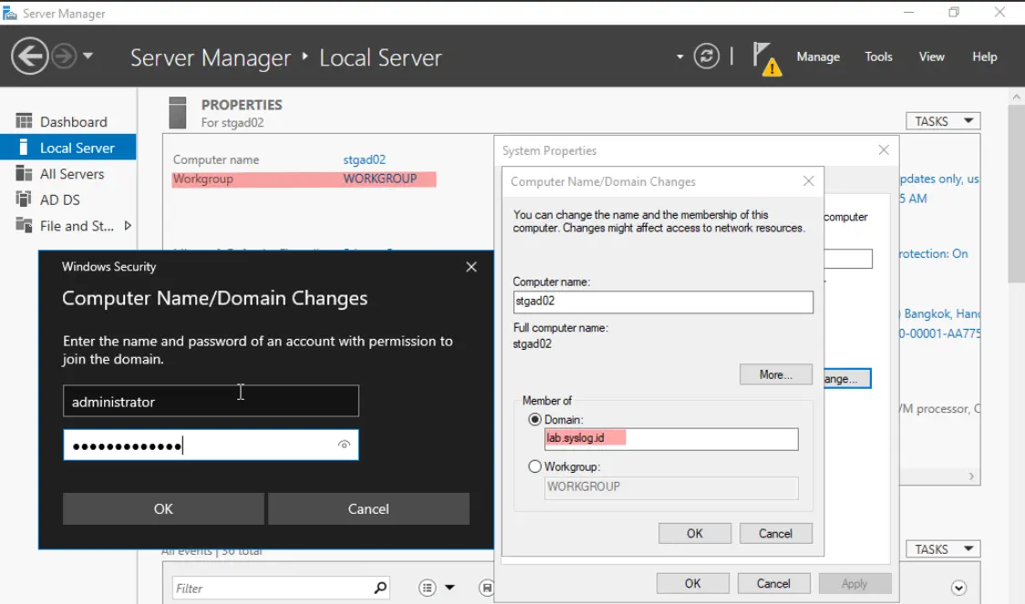Screen dimensions: 1025x604
Task: Refresh Server Manager with the refresh icon
Action: tap(706, 56)
